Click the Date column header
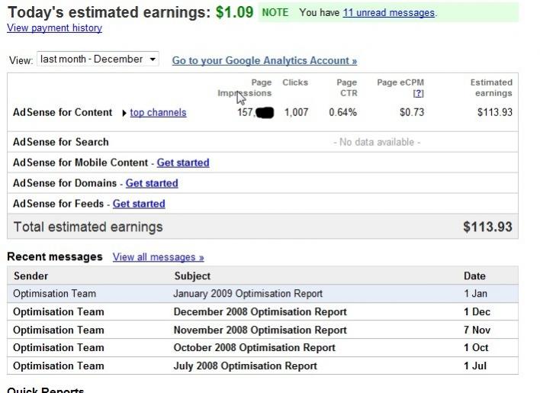 (x=474, y=276)
